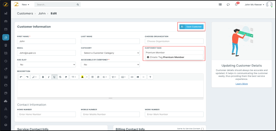The height and width of the screenshot is (131, 276).
Task: Check the Same As Service Contact checkbox
Action: point(202,129)
